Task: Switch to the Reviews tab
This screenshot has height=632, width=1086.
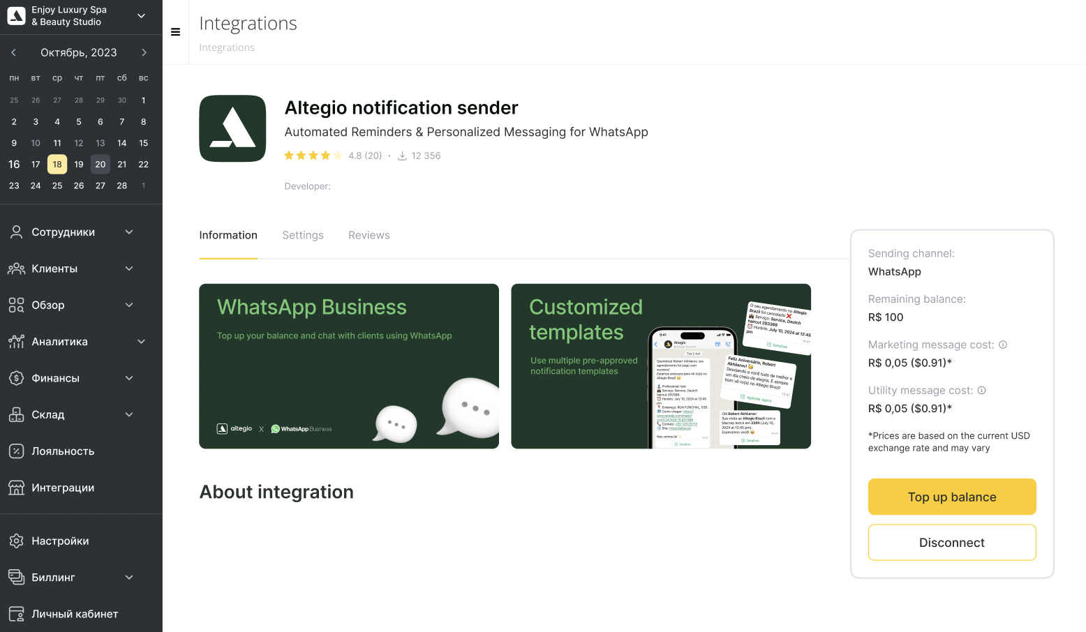Action: point(369,236)
